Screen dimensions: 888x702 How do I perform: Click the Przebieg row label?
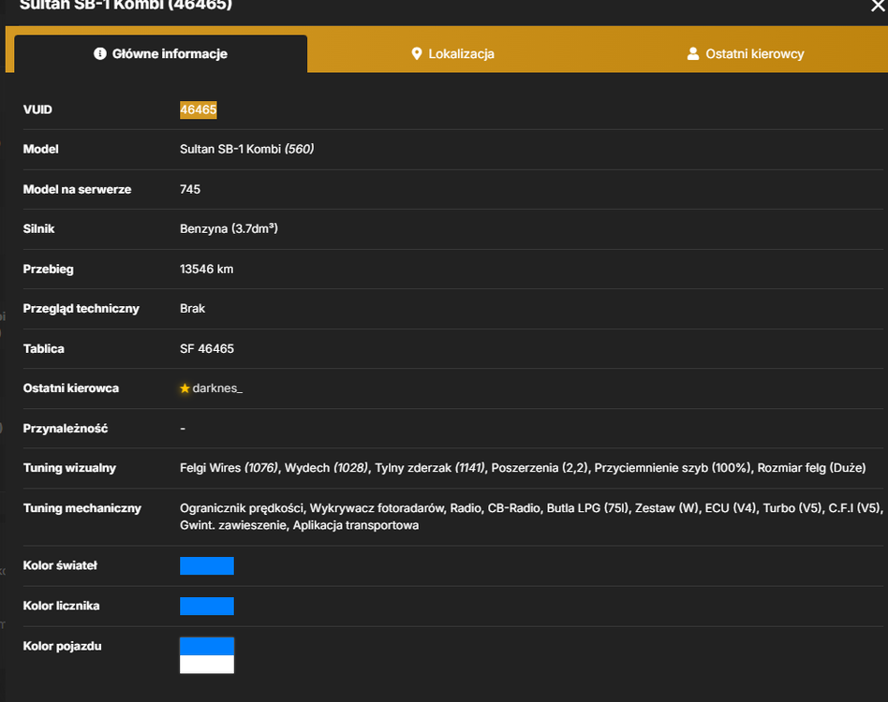pos(48,270)
